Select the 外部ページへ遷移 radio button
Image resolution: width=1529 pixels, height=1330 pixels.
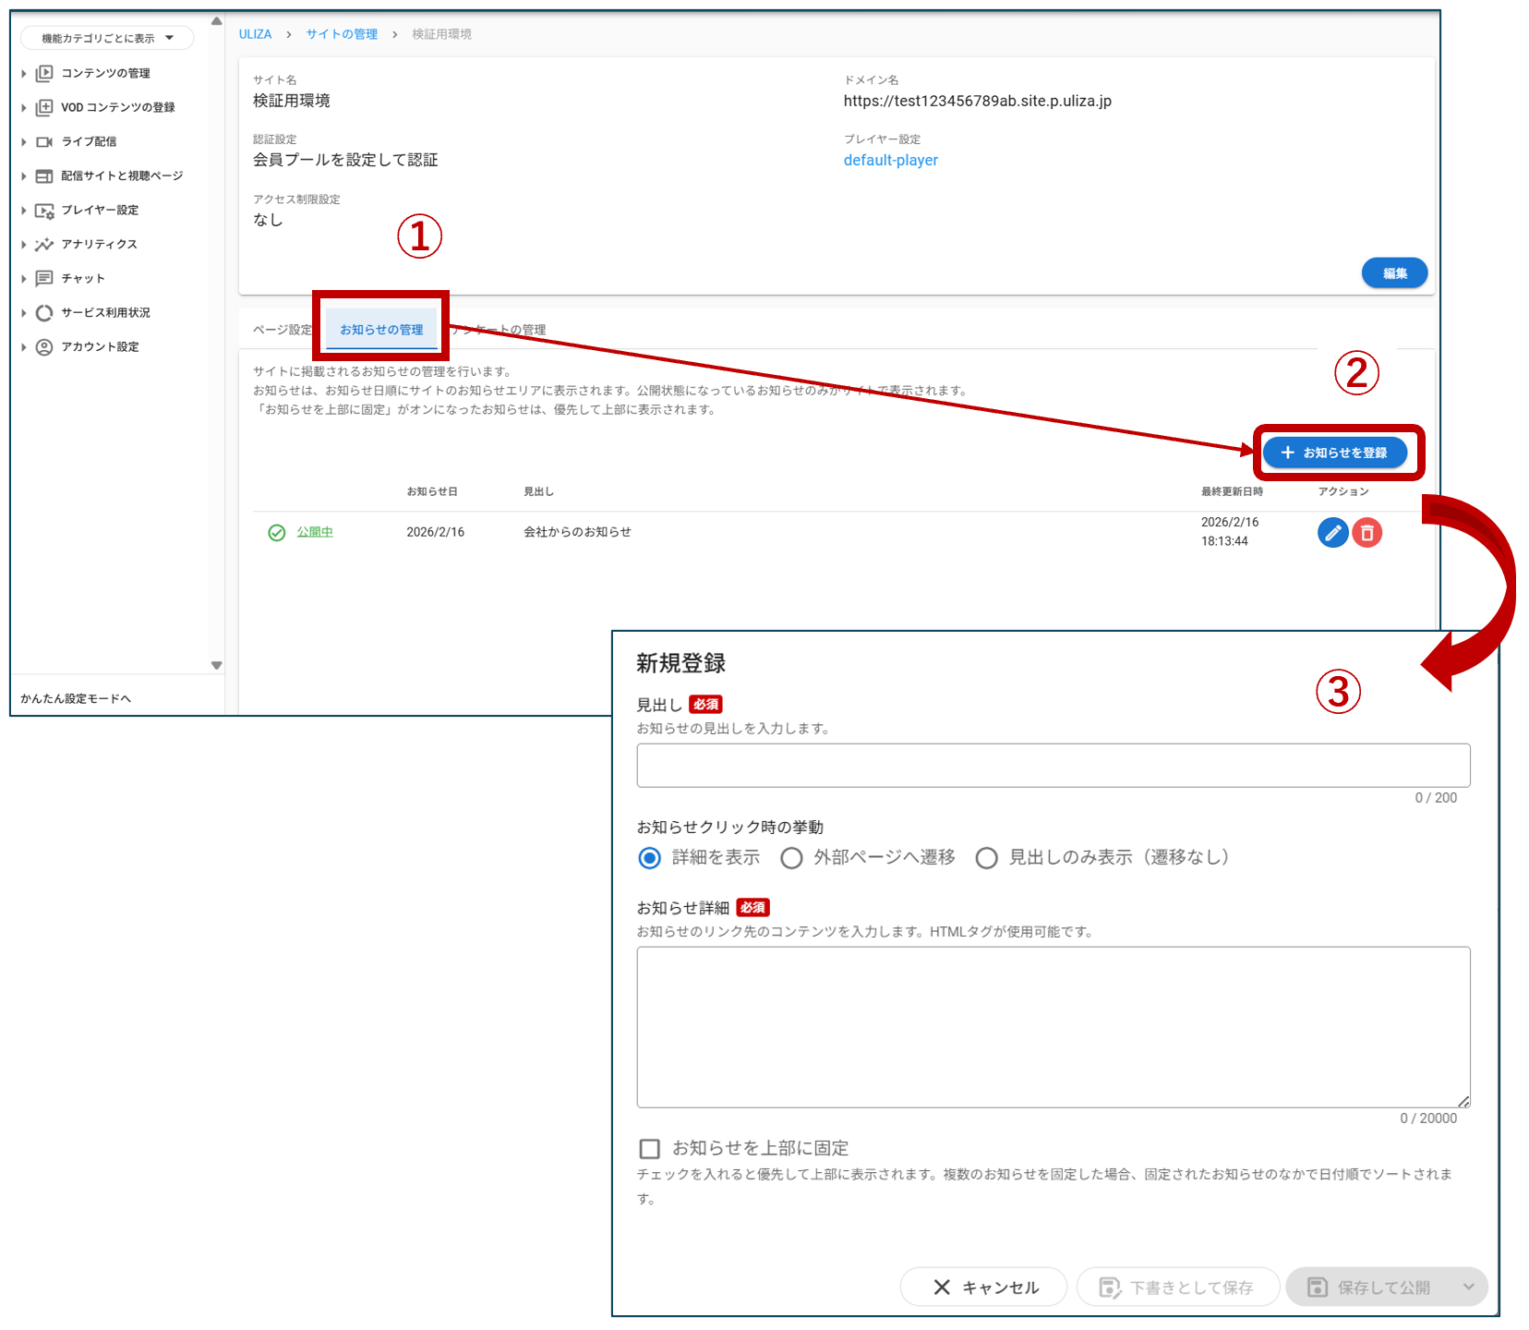tap(791, 858)
